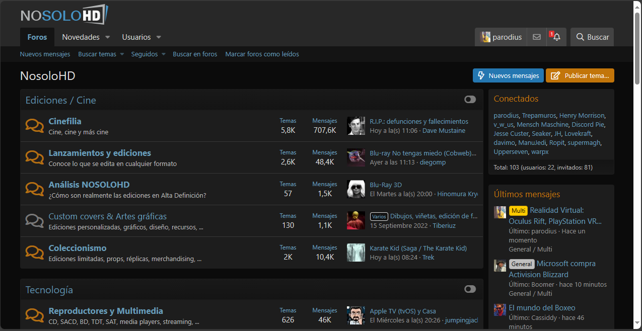
Task: Open the Cinefilia forum link
Action: tap(65, 121)
